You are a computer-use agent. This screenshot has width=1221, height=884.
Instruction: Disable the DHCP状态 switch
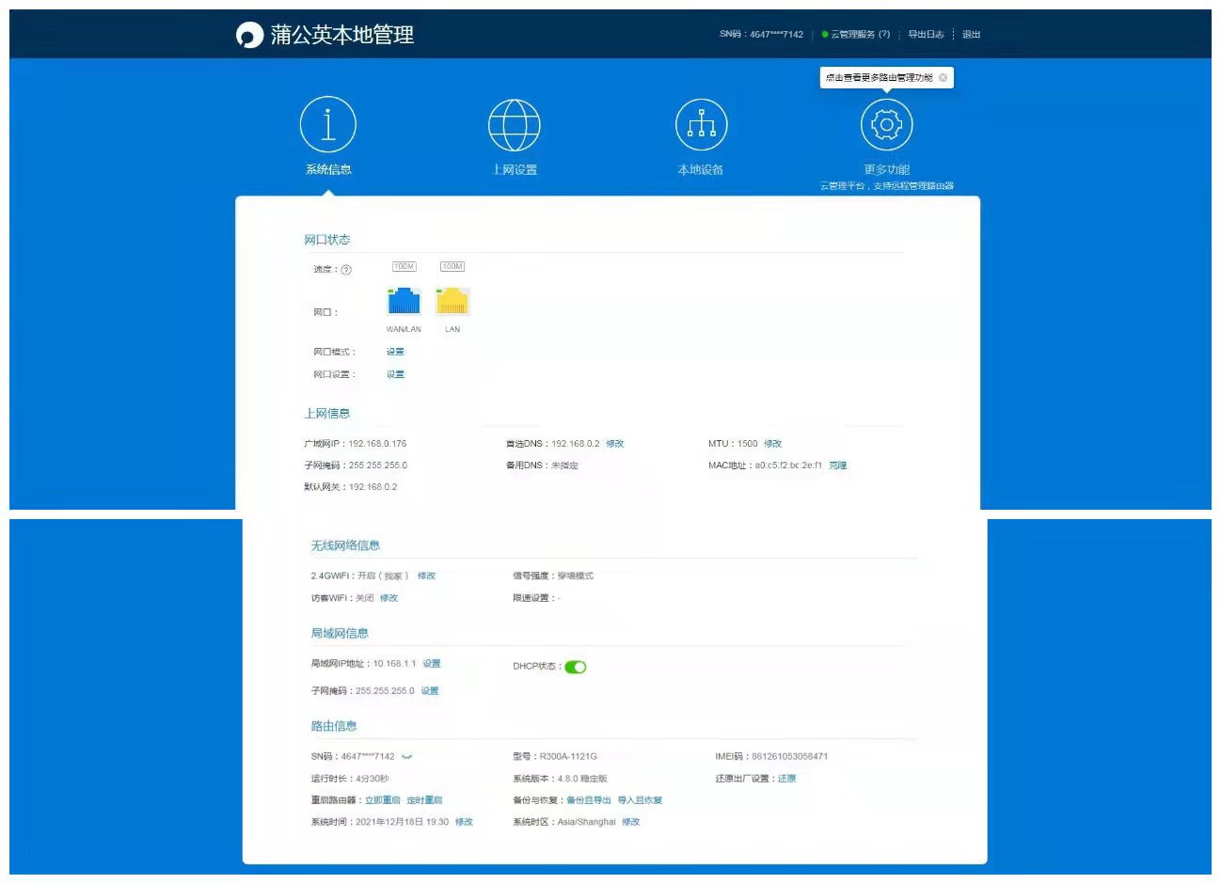[576, 666]
